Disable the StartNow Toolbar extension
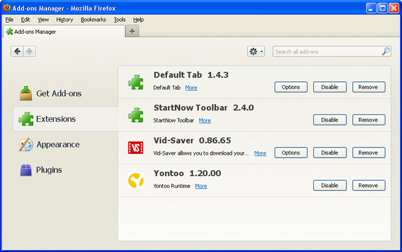The width and height of the screenshot is (402, 252). click(x=330, y=120)
